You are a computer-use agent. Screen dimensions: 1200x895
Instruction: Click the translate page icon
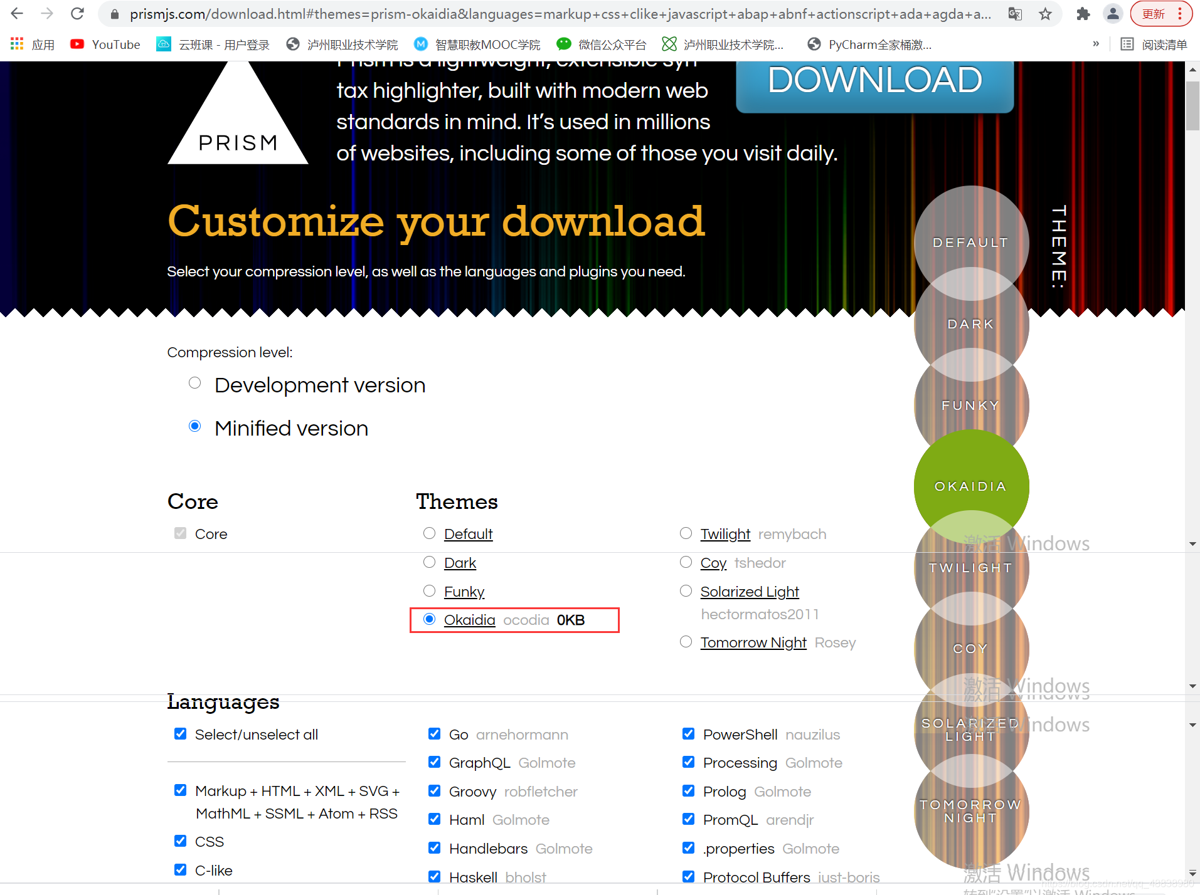coord(1015,14)
